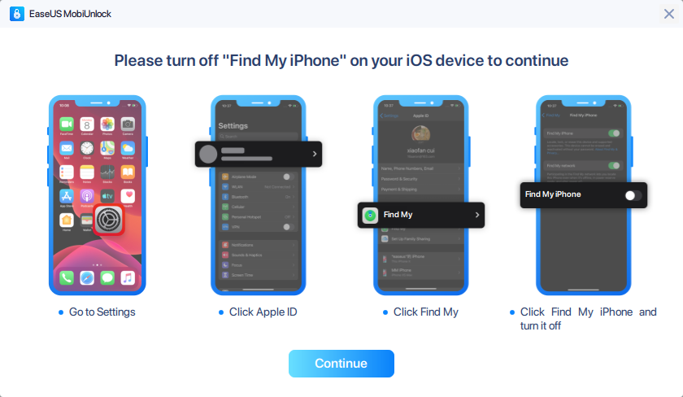Click the gray Apple ID avatar circle
Screen dimensions: 683x397
[208, 154]
